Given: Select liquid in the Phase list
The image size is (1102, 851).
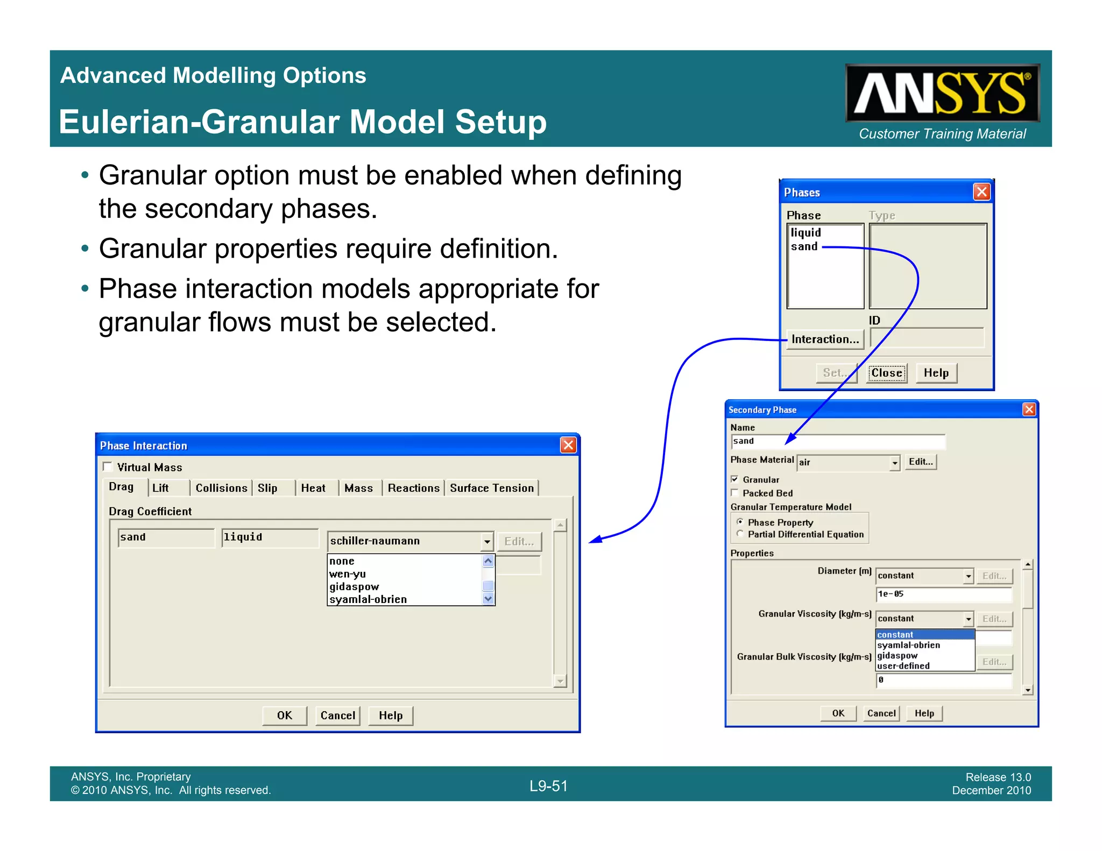Looking at the screenshot, I should pos(806,232).
